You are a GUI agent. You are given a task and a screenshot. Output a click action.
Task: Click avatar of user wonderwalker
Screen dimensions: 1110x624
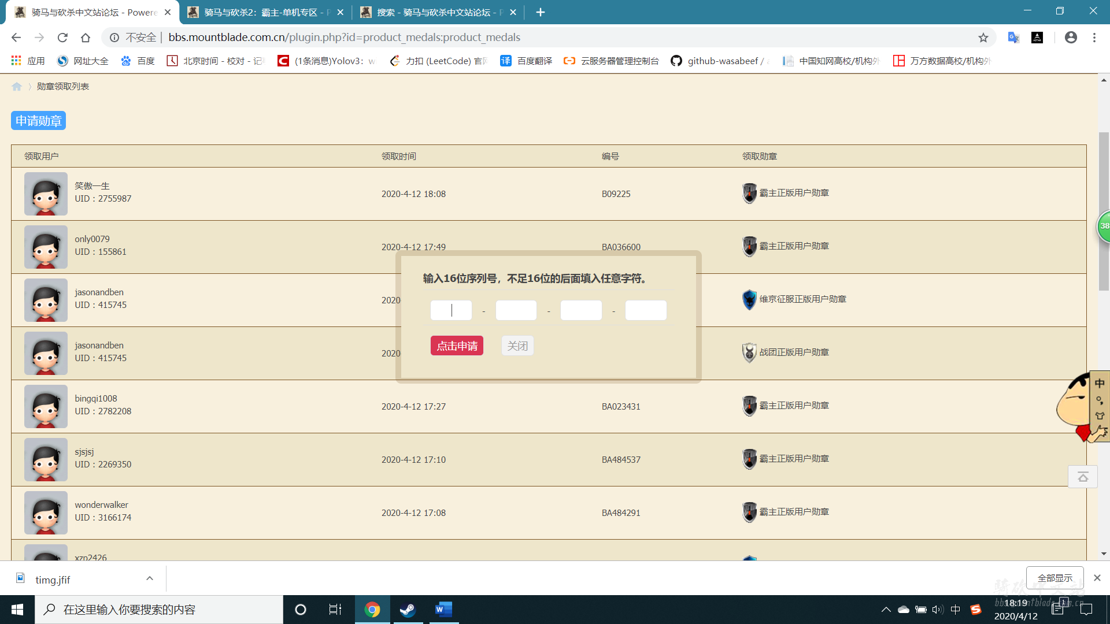pyautogui.click(x=46, y=513)
